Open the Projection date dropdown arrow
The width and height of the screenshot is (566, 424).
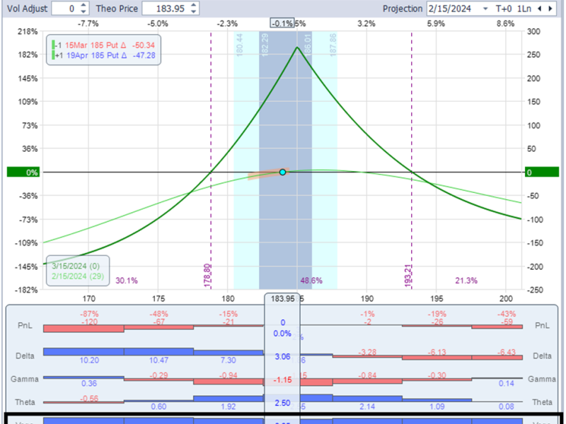pos(485,8)
